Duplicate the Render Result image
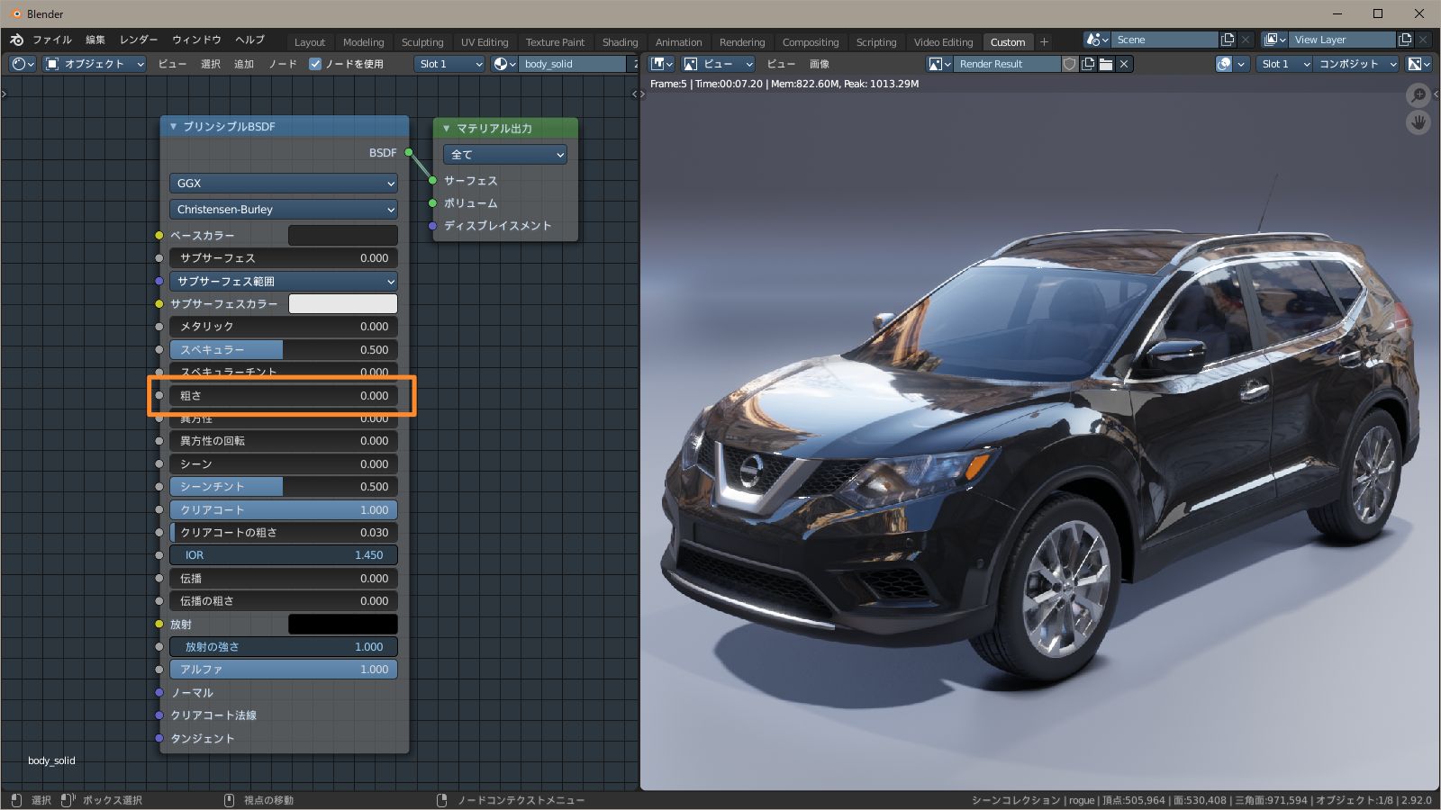Screen dimensions: 1441x810 coord(1088,64)
